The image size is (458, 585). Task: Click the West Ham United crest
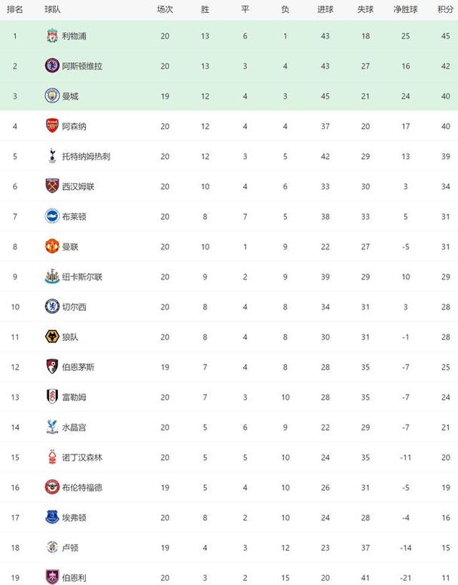(x=52, y=185)
